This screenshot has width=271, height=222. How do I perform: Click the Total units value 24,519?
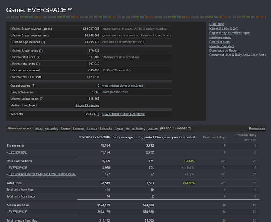[105, 183]
